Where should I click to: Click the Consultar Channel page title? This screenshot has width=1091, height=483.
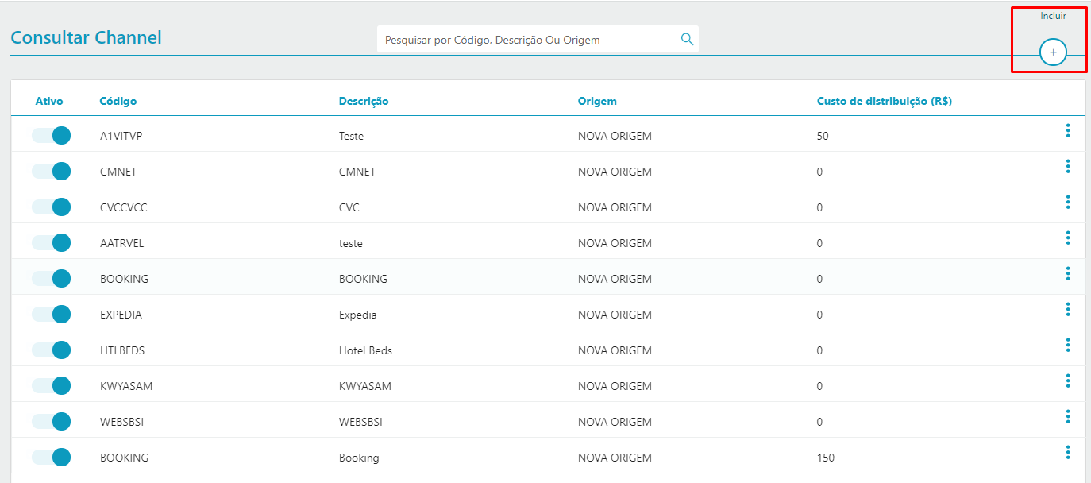click(x=86, y=37)
